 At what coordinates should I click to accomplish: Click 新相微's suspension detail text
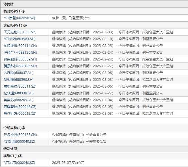coord(112,80)
